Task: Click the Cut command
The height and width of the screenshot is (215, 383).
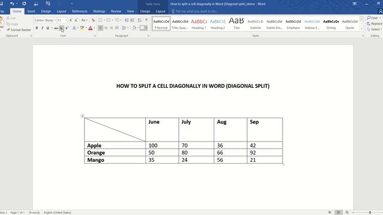Action: pyautogui.click(x=11, y=19)
